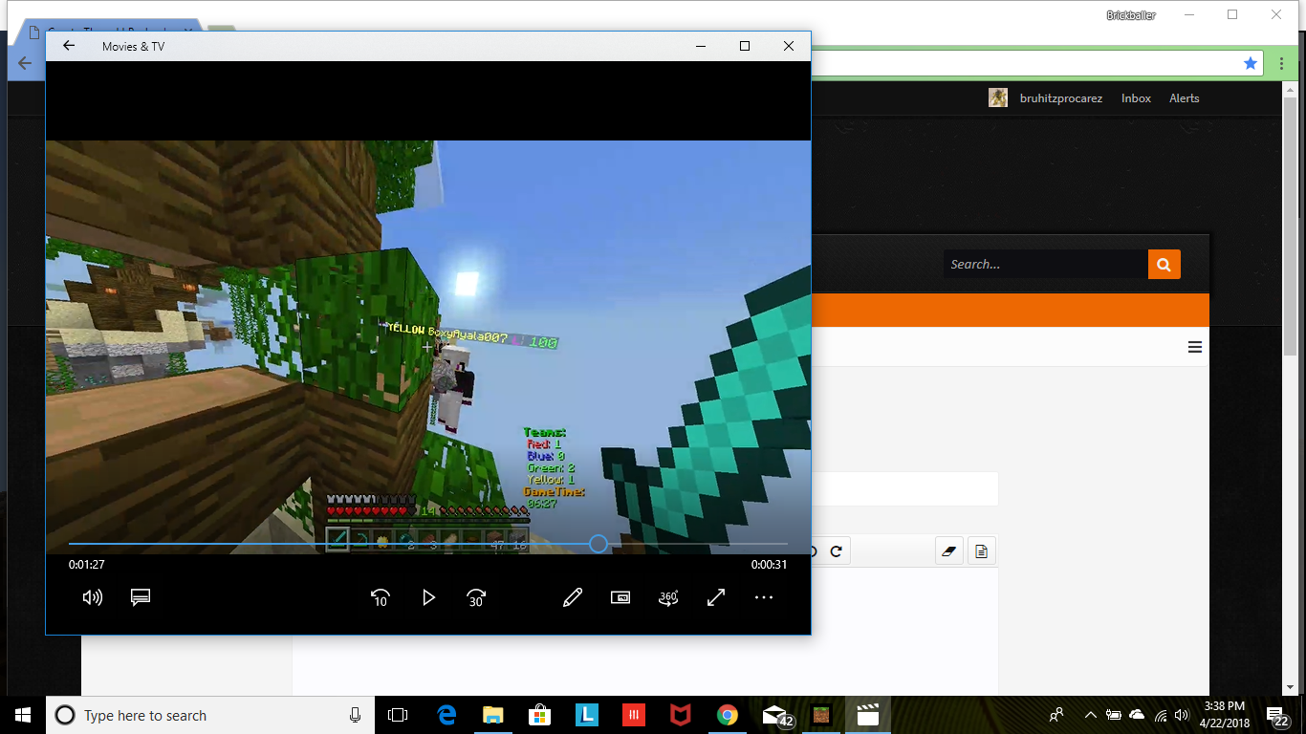This screenshot has height=734, width=1306.
Task: Open bruhitzprocarez profile link
Action: point(1061,98)
